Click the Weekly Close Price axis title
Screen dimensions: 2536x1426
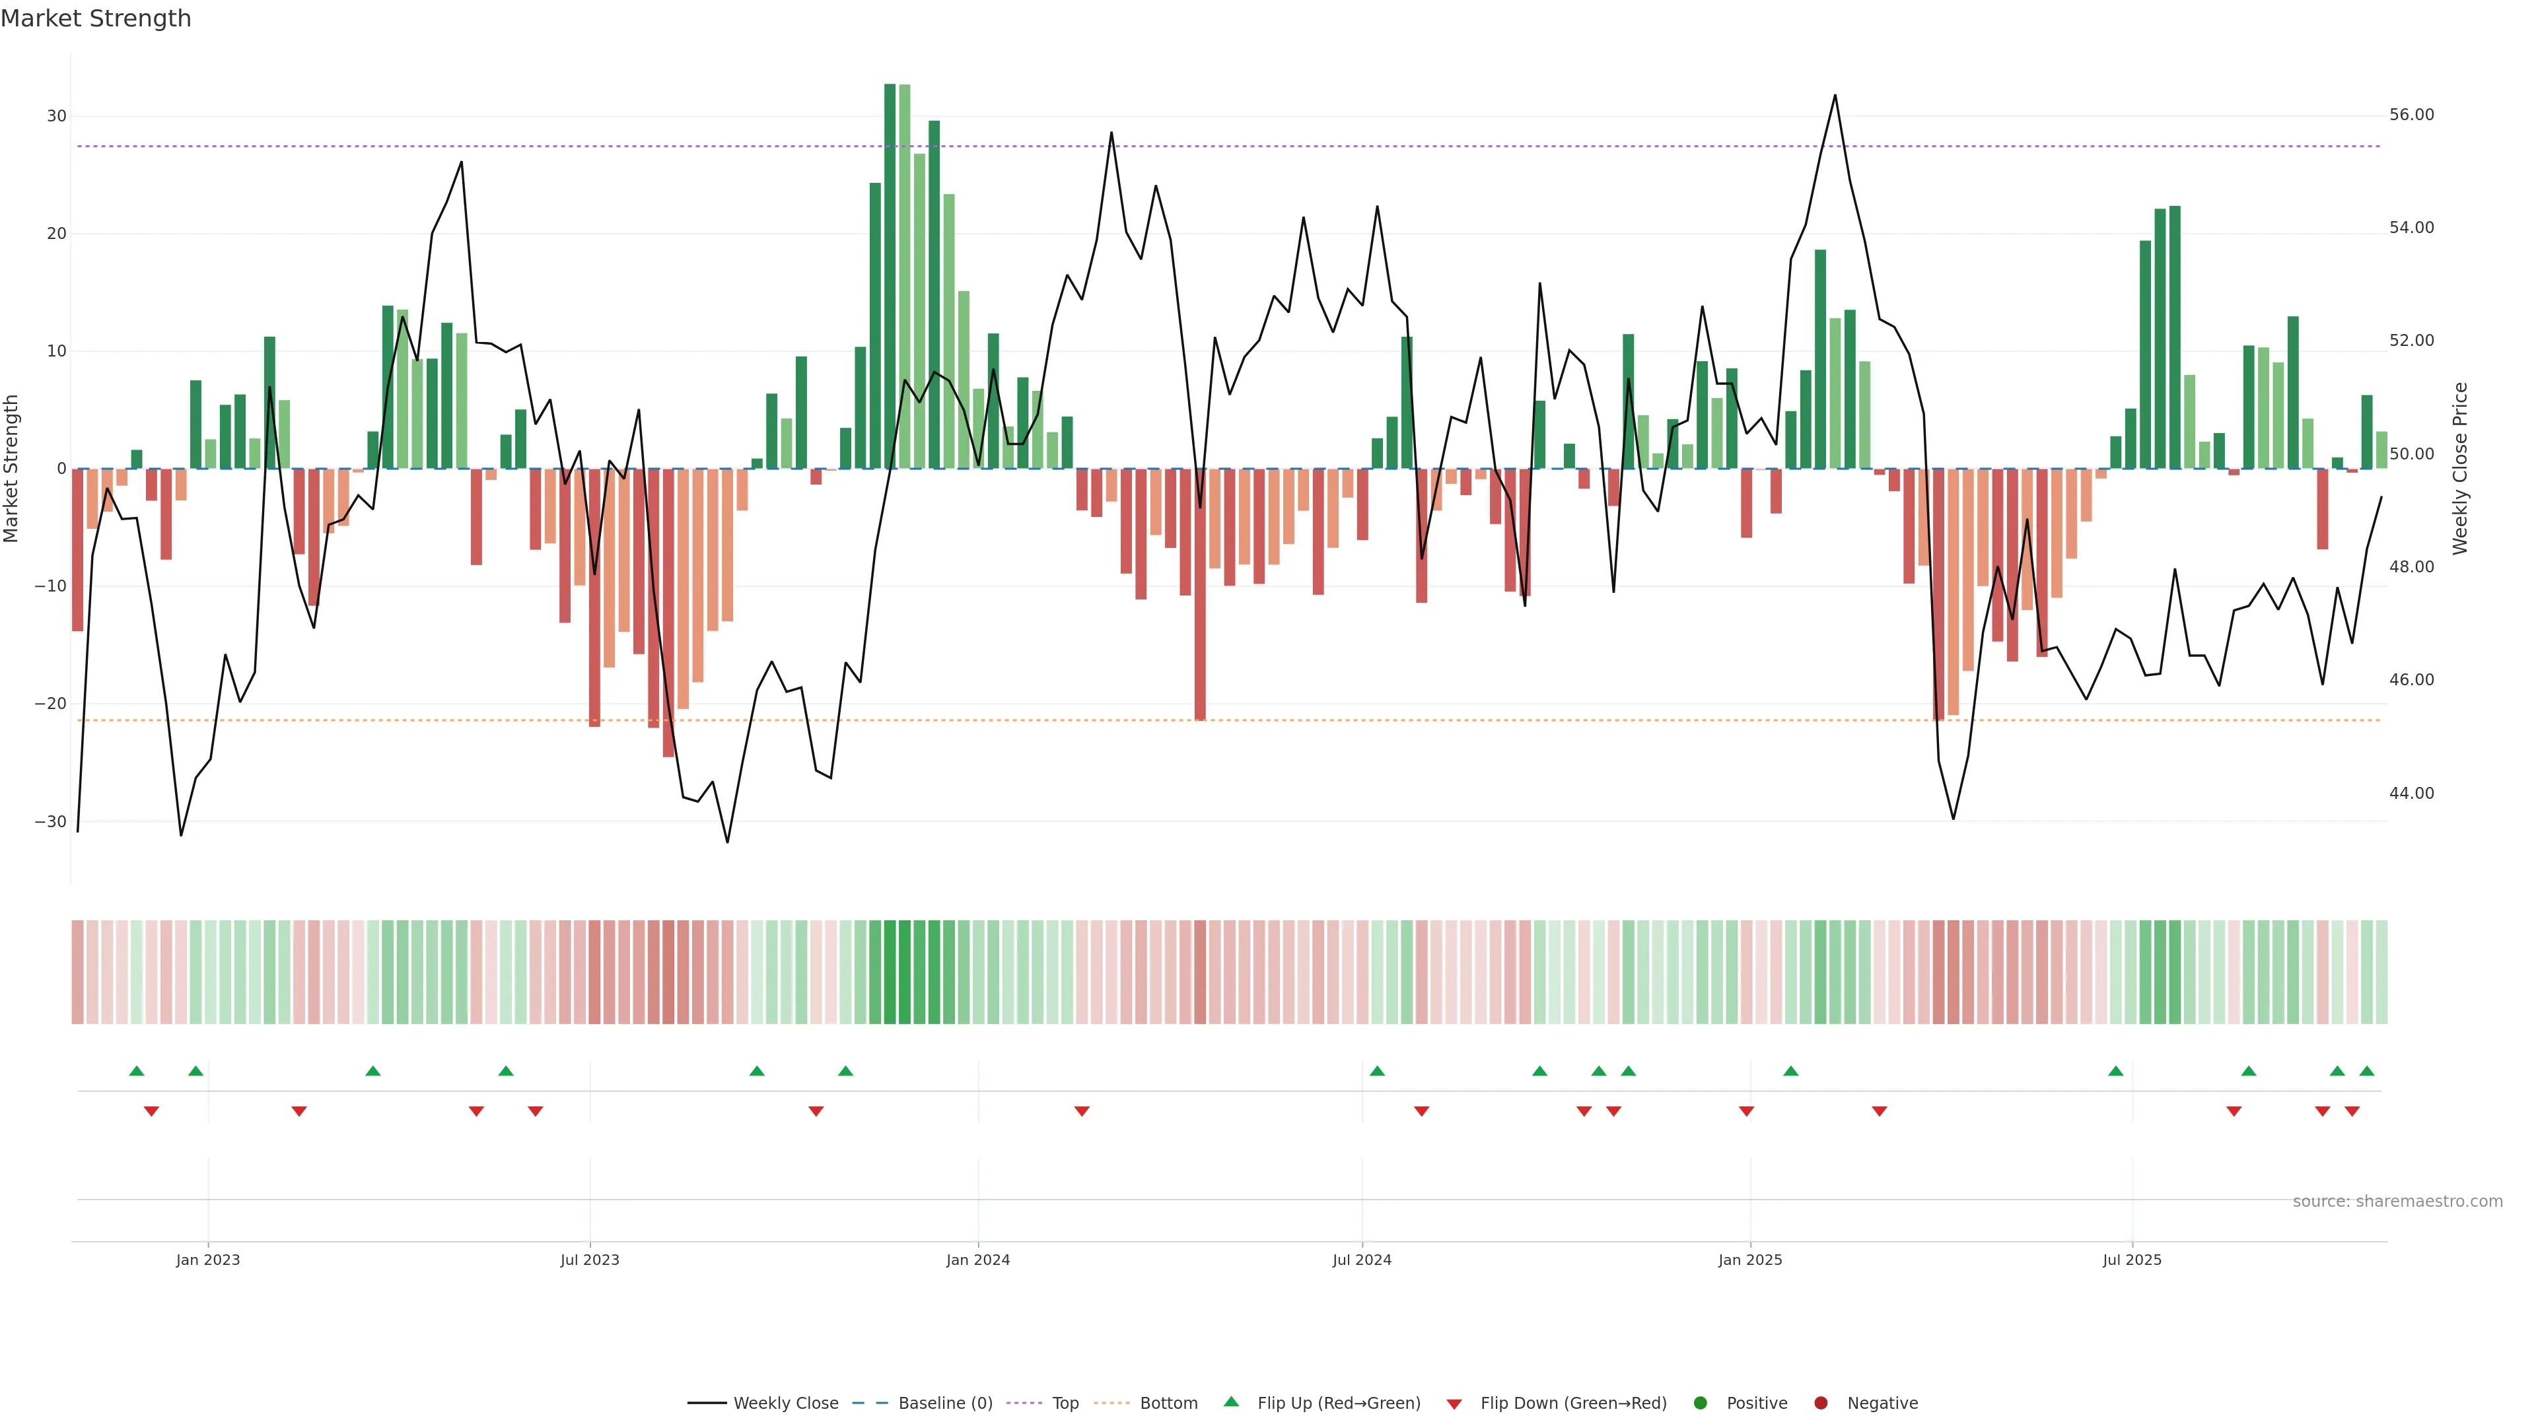(x=2460, y=469)
